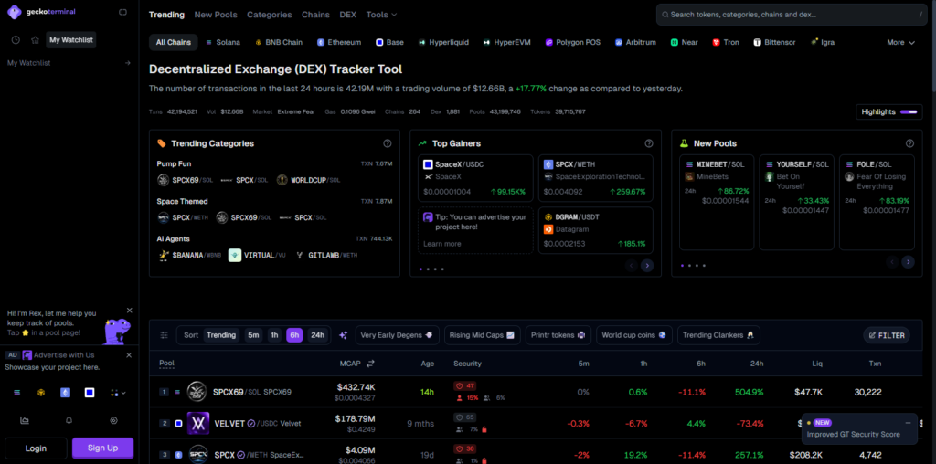Viewport: 936px width, 464px height.
Task: Click the Login button
Action: (x=36, y=448)
